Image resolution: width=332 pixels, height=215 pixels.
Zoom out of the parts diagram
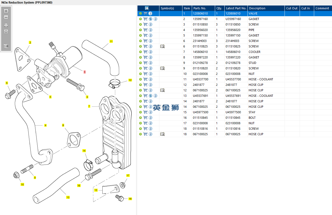tap(6, 17)
